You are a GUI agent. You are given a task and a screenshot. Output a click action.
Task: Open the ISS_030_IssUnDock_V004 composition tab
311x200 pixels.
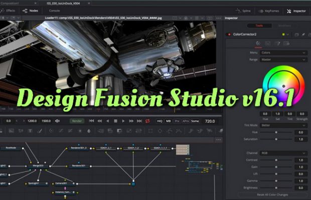63,3
